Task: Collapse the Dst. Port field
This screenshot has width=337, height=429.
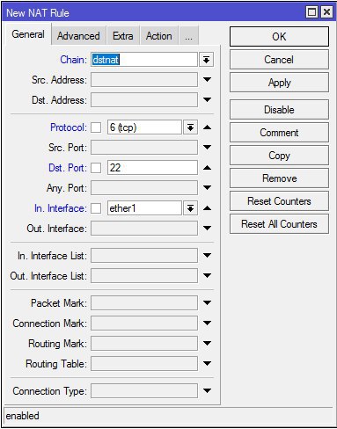Action: 207,168
